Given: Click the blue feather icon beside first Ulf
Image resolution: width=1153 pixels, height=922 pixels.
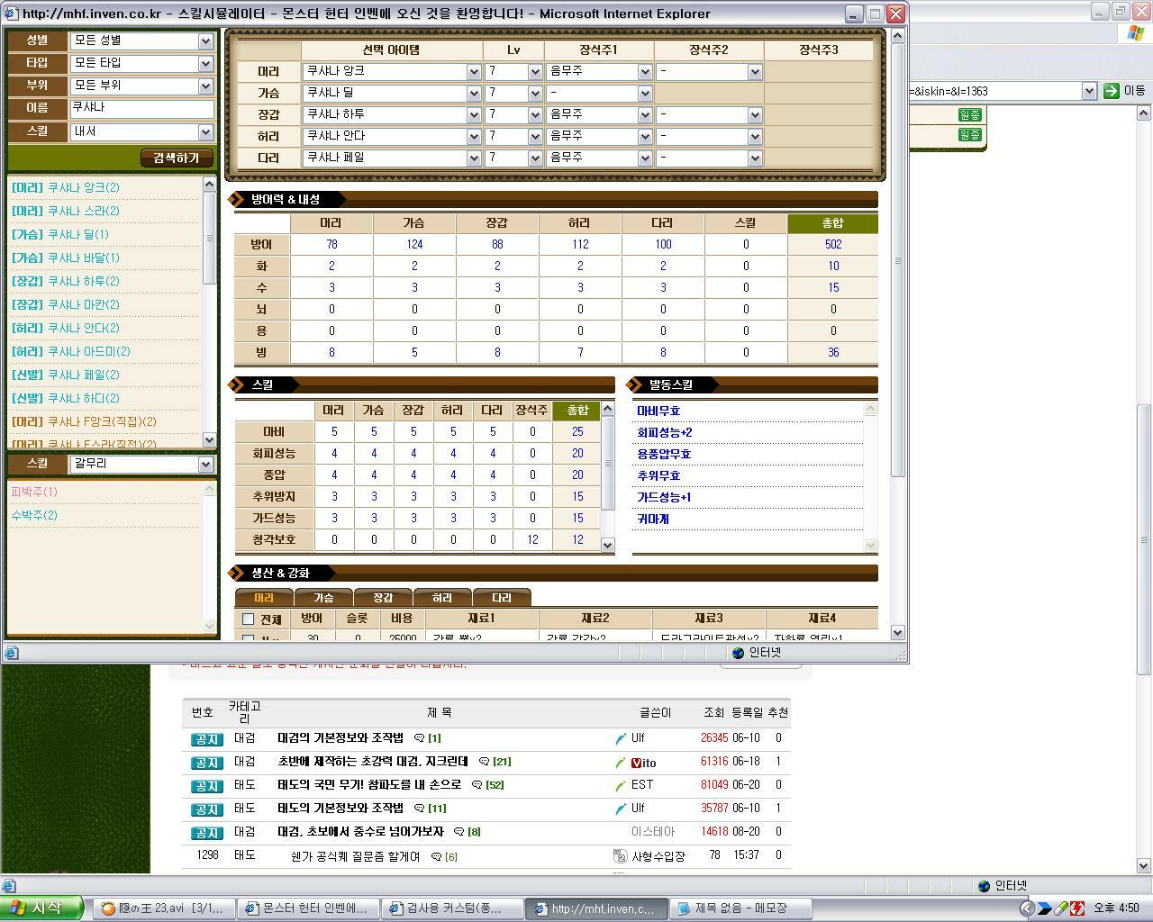Looking at the screenshot, I should coord(621,738).
